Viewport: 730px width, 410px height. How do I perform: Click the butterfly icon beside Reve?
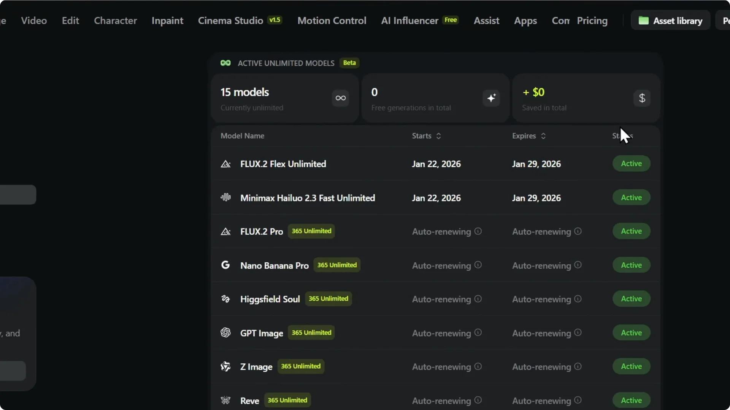click(225, 400)
